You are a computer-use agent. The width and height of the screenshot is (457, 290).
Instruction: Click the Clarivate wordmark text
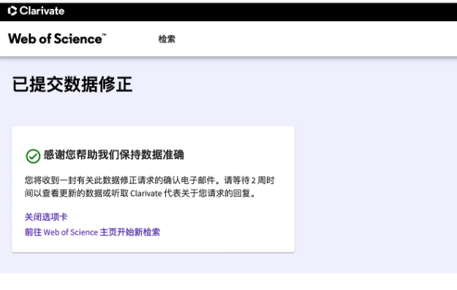[x=42, y=11]
